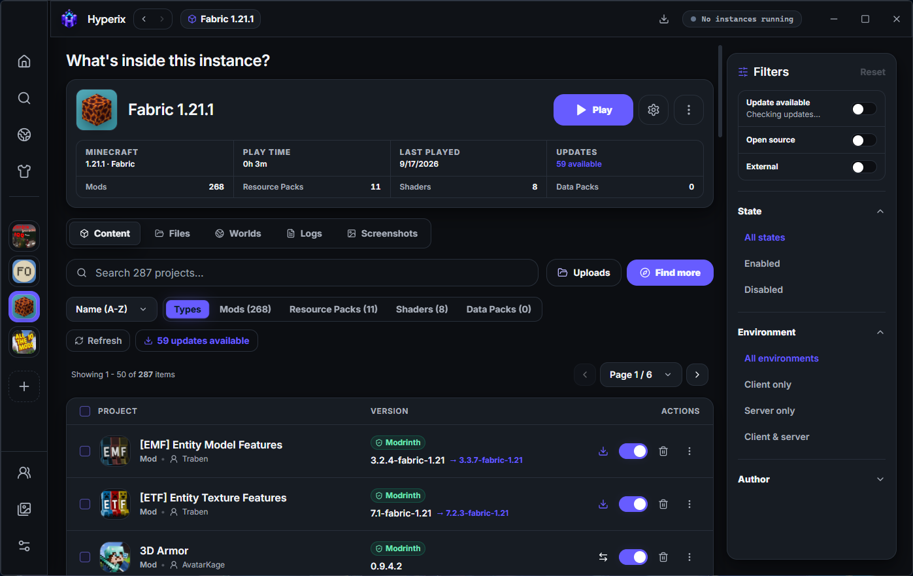Toggle the External filter
The width and height of the screenshot is (913, 576).
point(864,167)
